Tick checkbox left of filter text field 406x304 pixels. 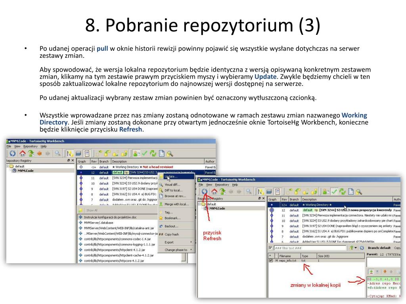(x=270, y=248)
